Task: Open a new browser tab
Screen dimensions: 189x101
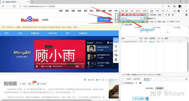Action: point(32,2)
